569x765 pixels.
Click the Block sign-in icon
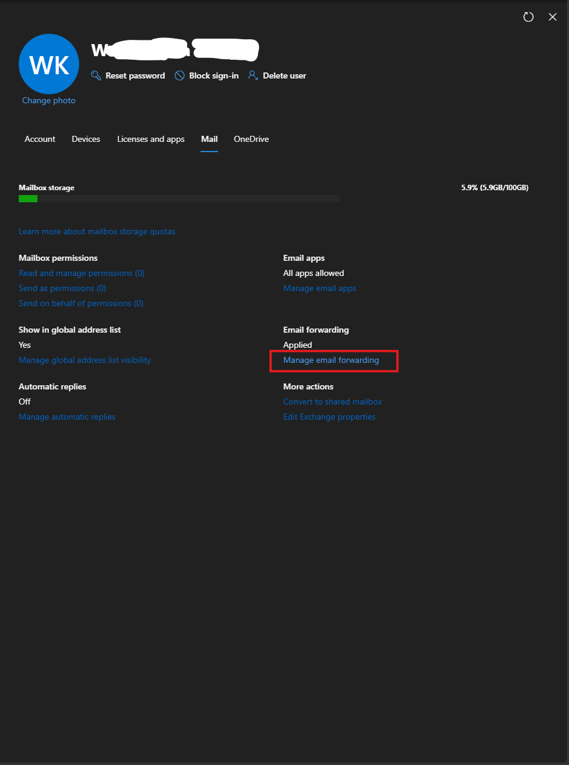pyautogui.click(x=179, y=75)
